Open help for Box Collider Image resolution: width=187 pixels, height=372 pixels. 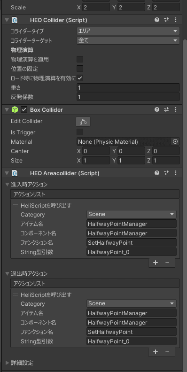pos(157,109)
